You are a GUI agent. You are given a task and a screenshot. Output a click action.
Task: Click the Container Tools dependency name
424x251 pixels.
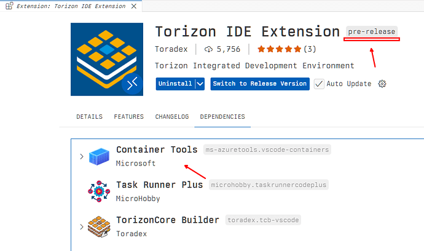click(157, 149)
